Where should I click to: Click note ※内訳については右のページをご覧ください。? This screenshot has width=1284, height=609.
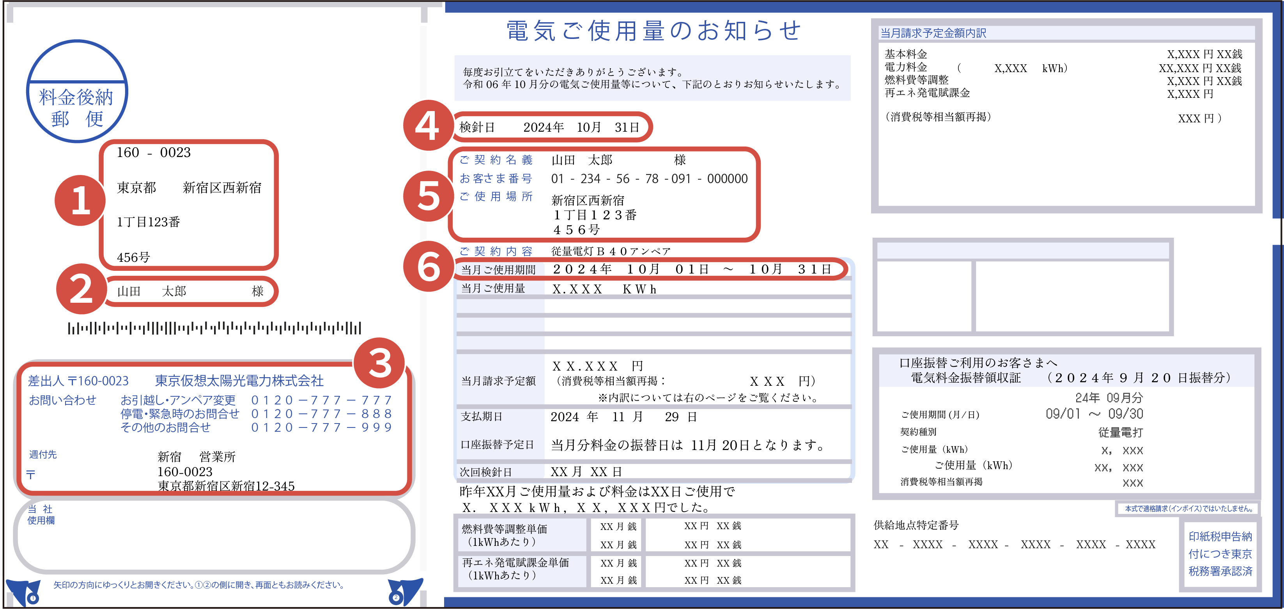point(708,397)
